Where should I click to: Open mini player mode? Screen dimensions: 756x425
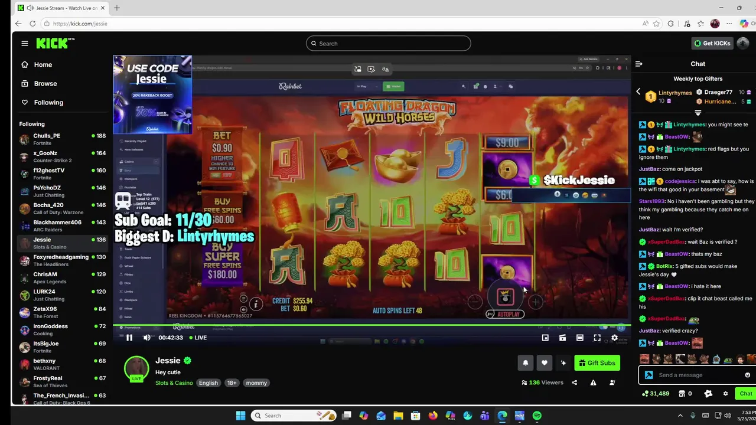[x=545, y=338]
